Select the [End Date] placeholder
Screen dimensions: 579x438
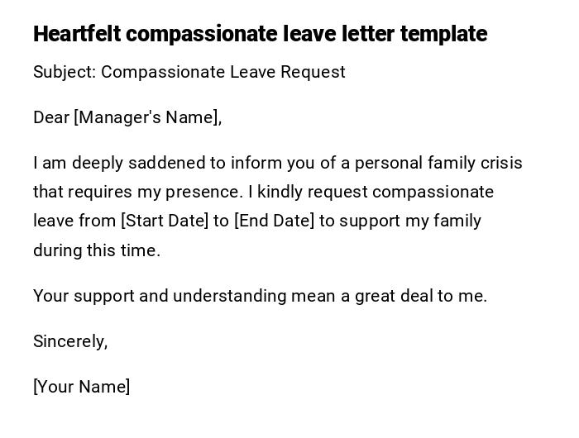(275, 221)
